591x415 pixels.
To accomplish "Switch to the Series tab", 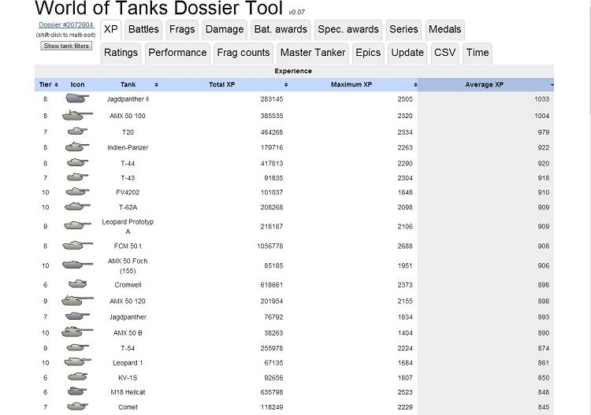I will [x=403, y=29].
